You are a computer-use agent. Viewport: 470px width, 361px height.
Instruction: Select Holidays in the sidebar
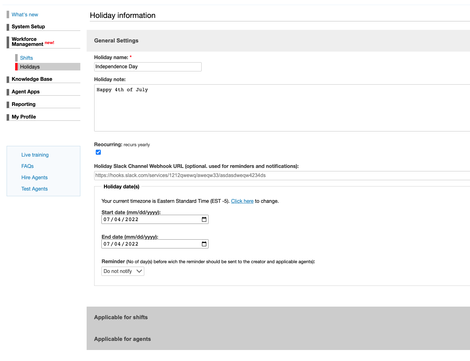pos(30,67)
